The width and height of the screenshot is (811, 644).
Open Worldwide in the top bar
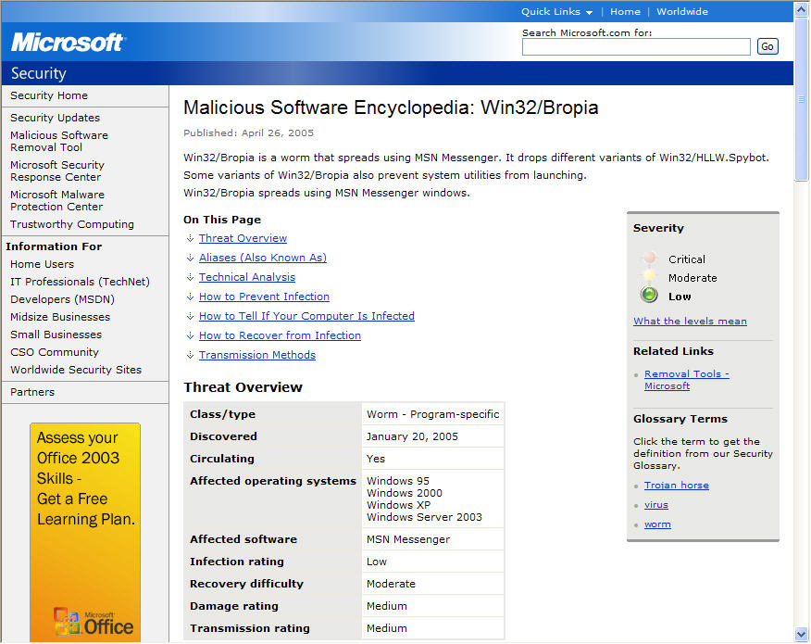pyautogui.click(x=682, y=11)
